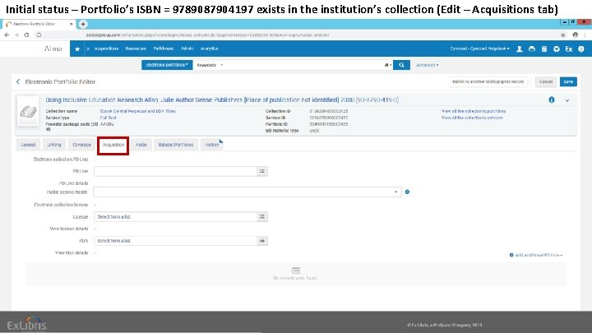Click the Ex Libris 'Ex' icon
This screenshot has width=592, height=333.
[569, 49]
